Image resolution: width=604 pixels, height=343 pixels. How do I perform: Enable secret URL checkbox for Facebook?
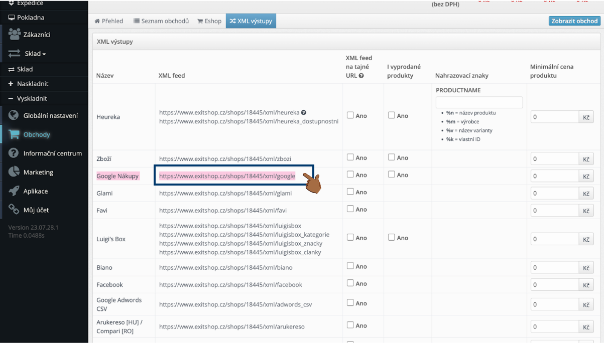pos(350,283)
